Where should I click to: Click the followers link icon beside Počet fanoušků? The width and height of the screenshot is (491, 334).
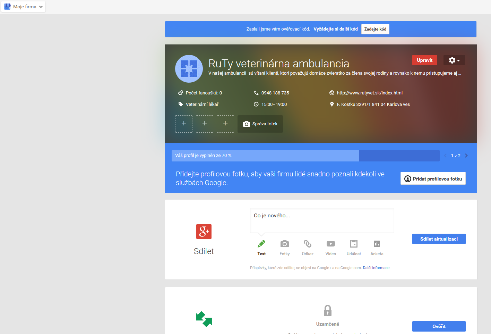coord(181,93)
